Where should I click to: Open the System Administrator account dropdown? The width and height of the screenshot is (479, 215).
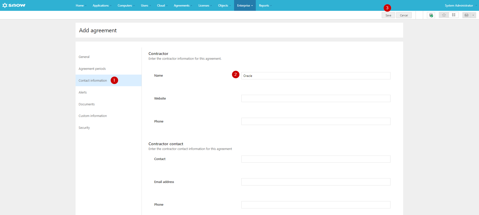461,6
